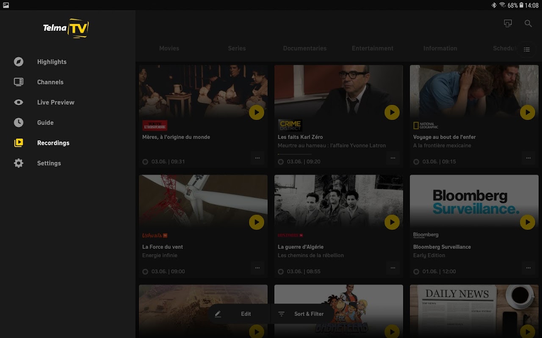
Task: Click the title "Mères, à l'origine du monde"
Action: 176,137
